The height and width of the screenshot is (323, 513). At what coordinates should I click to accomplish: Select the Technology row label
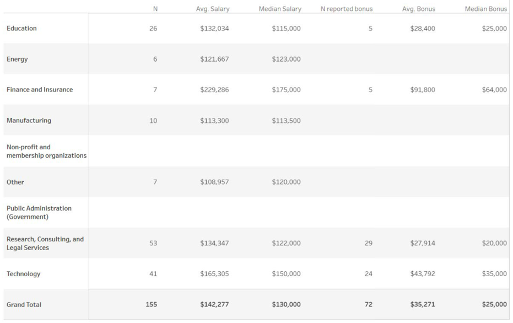(x=23, y=274)
